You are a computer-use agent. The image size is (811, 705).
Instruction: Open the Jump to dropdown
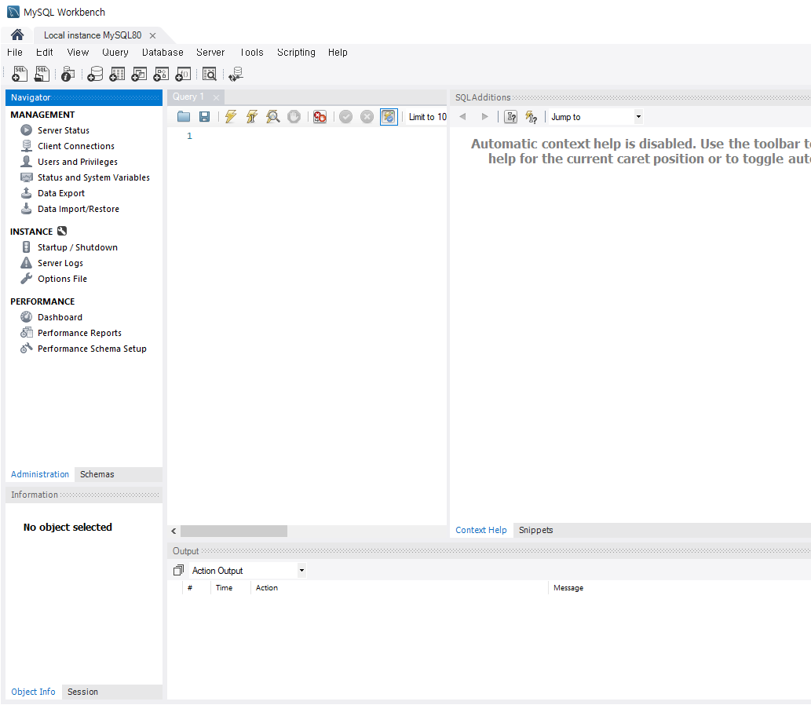(596, 117)
